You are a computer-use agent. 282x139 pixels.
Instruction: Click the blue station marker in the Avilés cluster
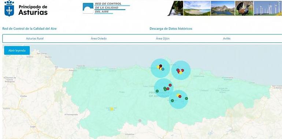163,69
